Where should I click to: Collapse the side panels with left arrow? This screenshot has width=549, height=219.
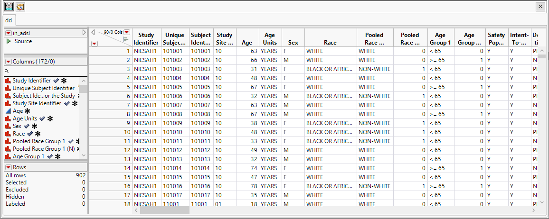[x=93, y=32]
